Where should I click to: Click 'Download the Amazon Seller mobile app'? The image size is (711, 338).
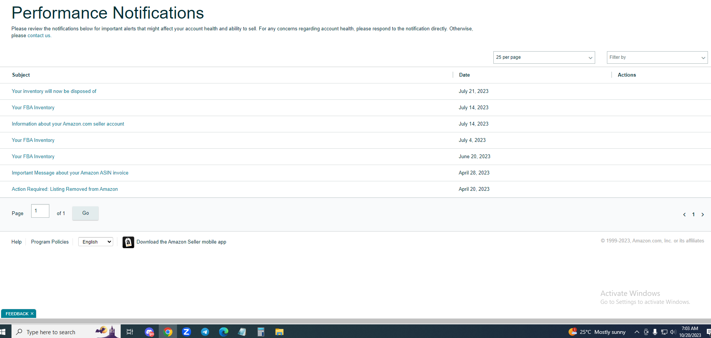181,242
